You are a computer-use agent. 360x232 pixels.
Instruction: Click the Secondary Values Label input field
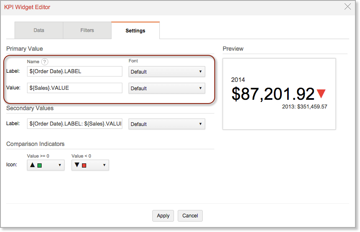click(x=74, y=123)
